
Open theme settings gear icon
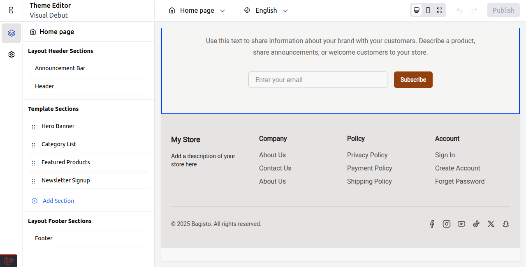(12, 55)
